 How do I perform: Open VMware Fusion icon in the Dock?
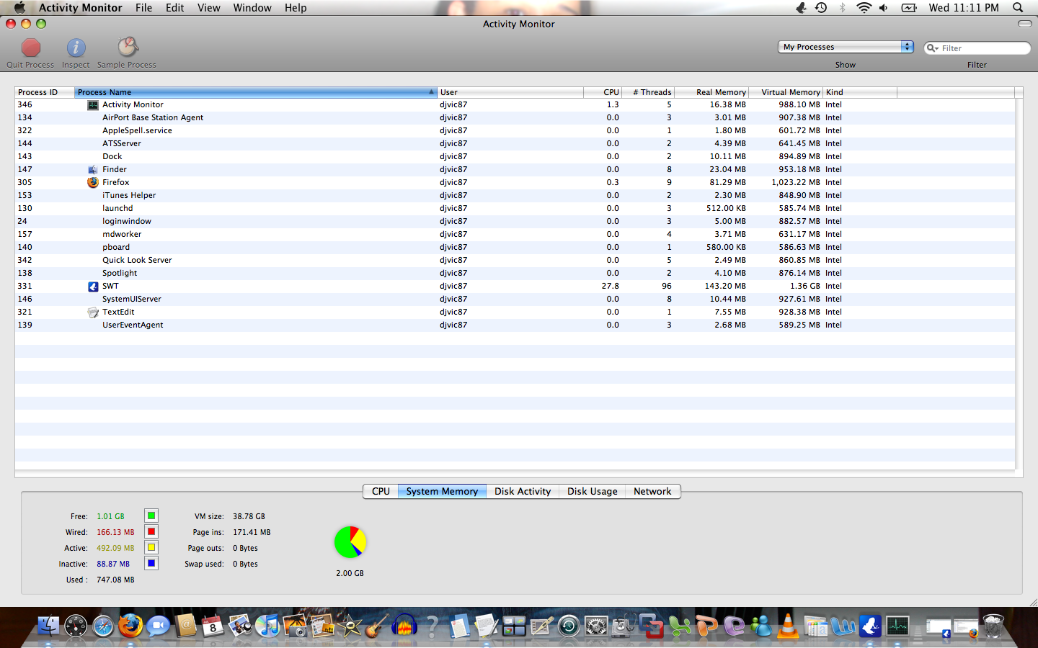[651, 626]
